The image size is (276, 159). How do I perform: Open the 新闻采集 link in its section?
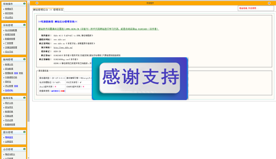(9, 112)
